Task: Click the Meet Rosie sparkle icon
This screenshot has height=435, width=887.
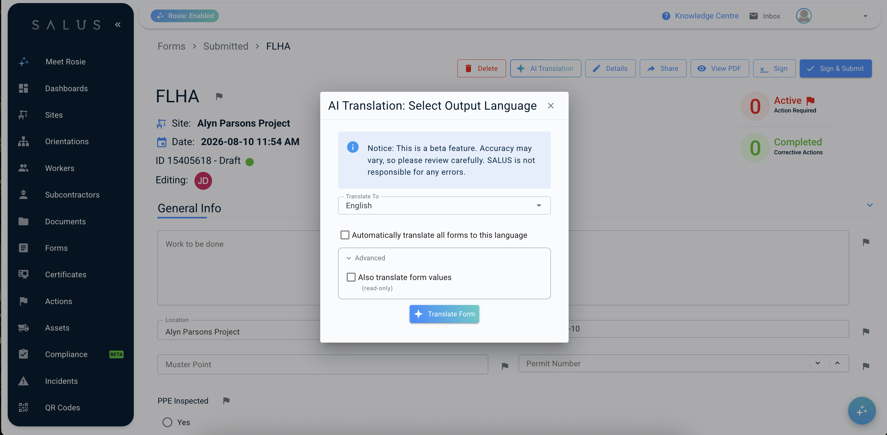Action: 23,62
